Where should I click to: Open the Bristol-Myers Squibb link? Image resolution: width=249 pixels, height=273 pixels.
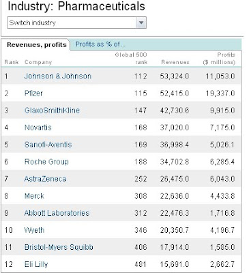click(x=59, y=247)
